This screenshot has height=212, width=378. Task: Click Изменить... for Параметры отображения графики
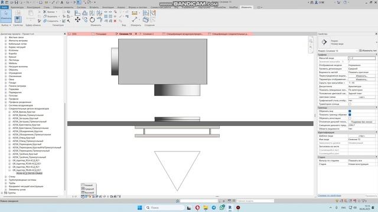pos(361,79)
